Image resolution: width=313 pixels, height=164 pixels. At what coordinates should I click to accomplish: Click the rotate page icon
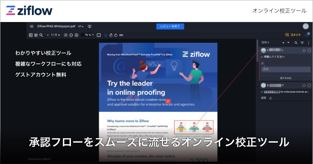(x=116, y=35)
